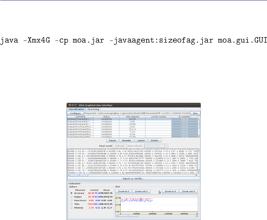The width and height of the screenshot is (267, 220).
Task: Zoom in Y on the plot
Action: (x=124, y=191)
